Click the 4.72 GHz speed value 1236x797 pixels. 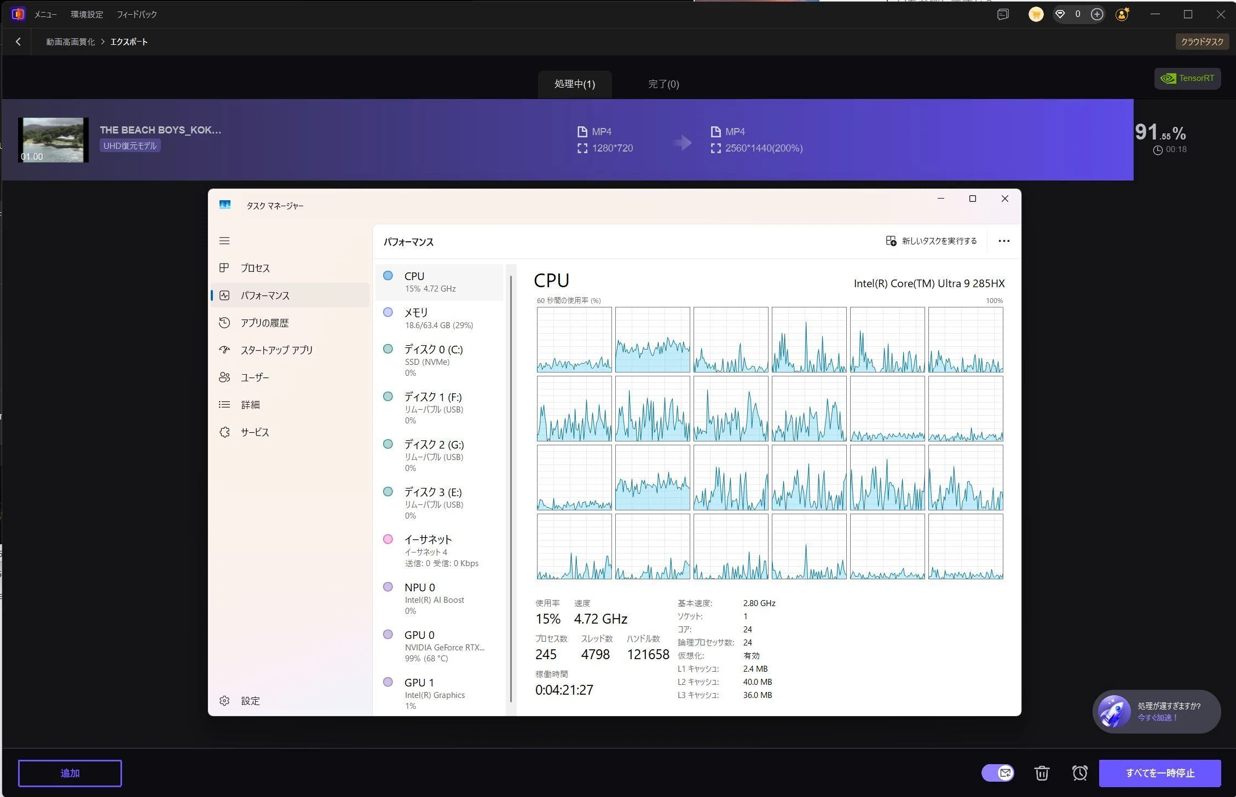pos(600,619)
